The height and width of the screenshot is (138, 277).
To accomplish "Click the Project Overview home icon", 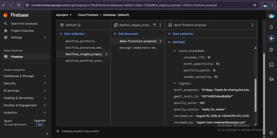I will coord(5,31).
